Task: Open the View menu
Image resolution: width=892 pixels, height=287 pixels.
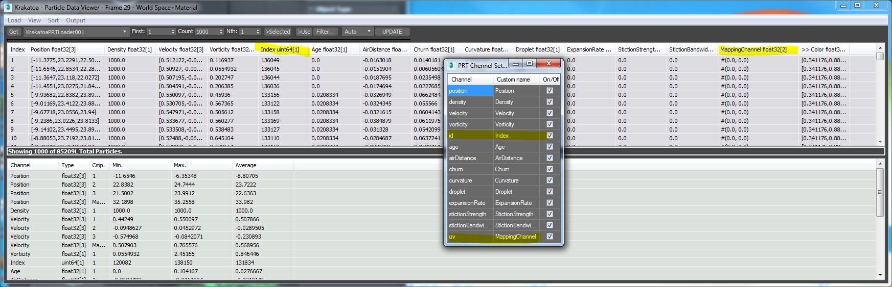Action: point(34,20)
